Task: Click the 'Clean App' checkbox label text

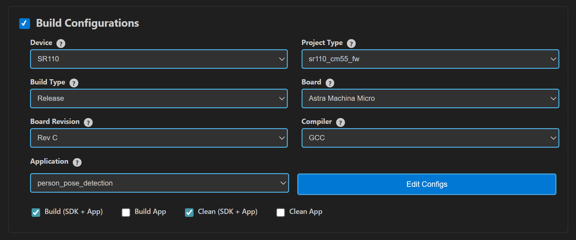Action: click(x=306, y=212)
